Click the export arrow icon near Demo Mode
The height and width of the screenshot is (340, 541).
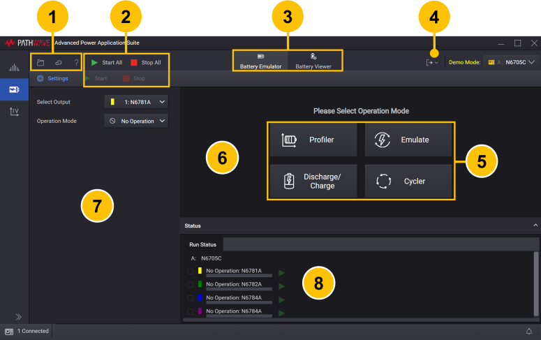tap(432, 62)
